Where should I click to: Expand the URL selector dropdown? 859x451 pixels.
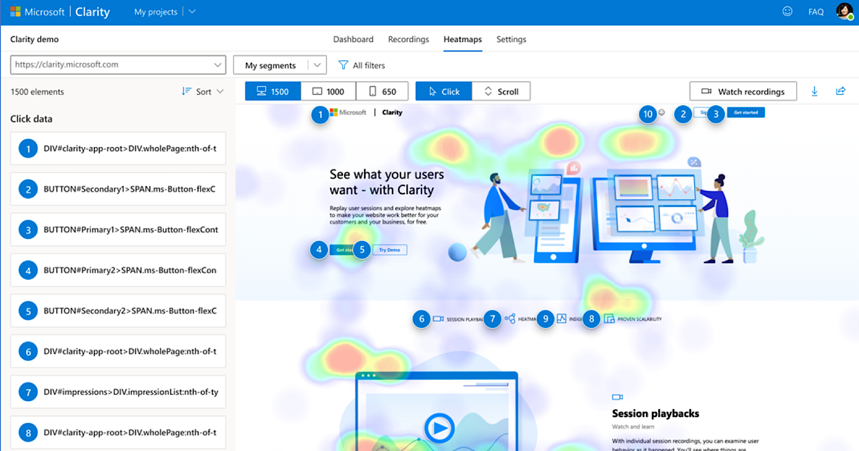(217, 65)
